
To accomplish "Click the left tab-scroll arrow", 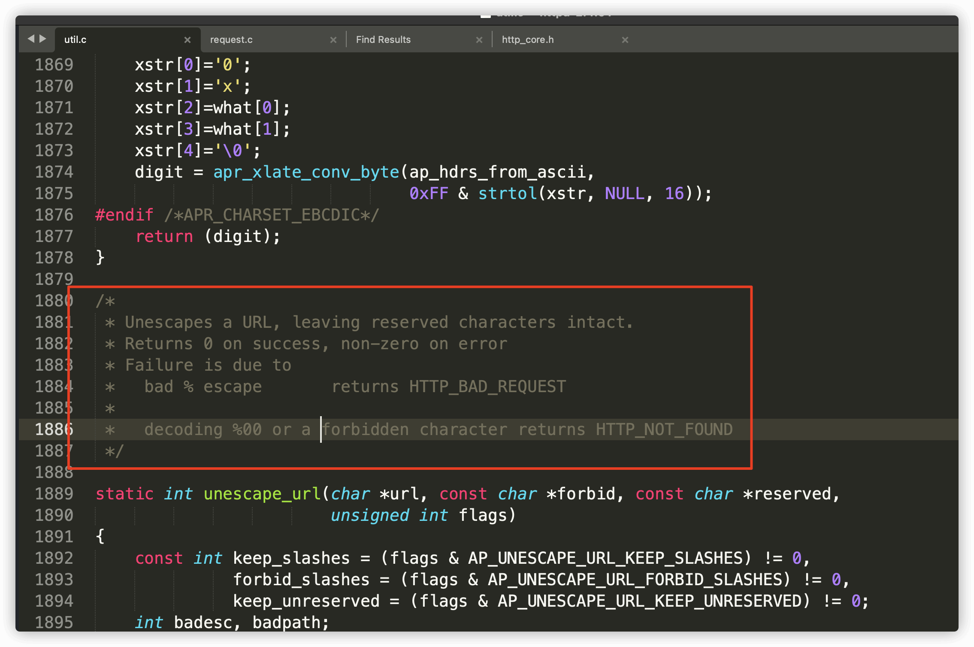I will point(31,39).
